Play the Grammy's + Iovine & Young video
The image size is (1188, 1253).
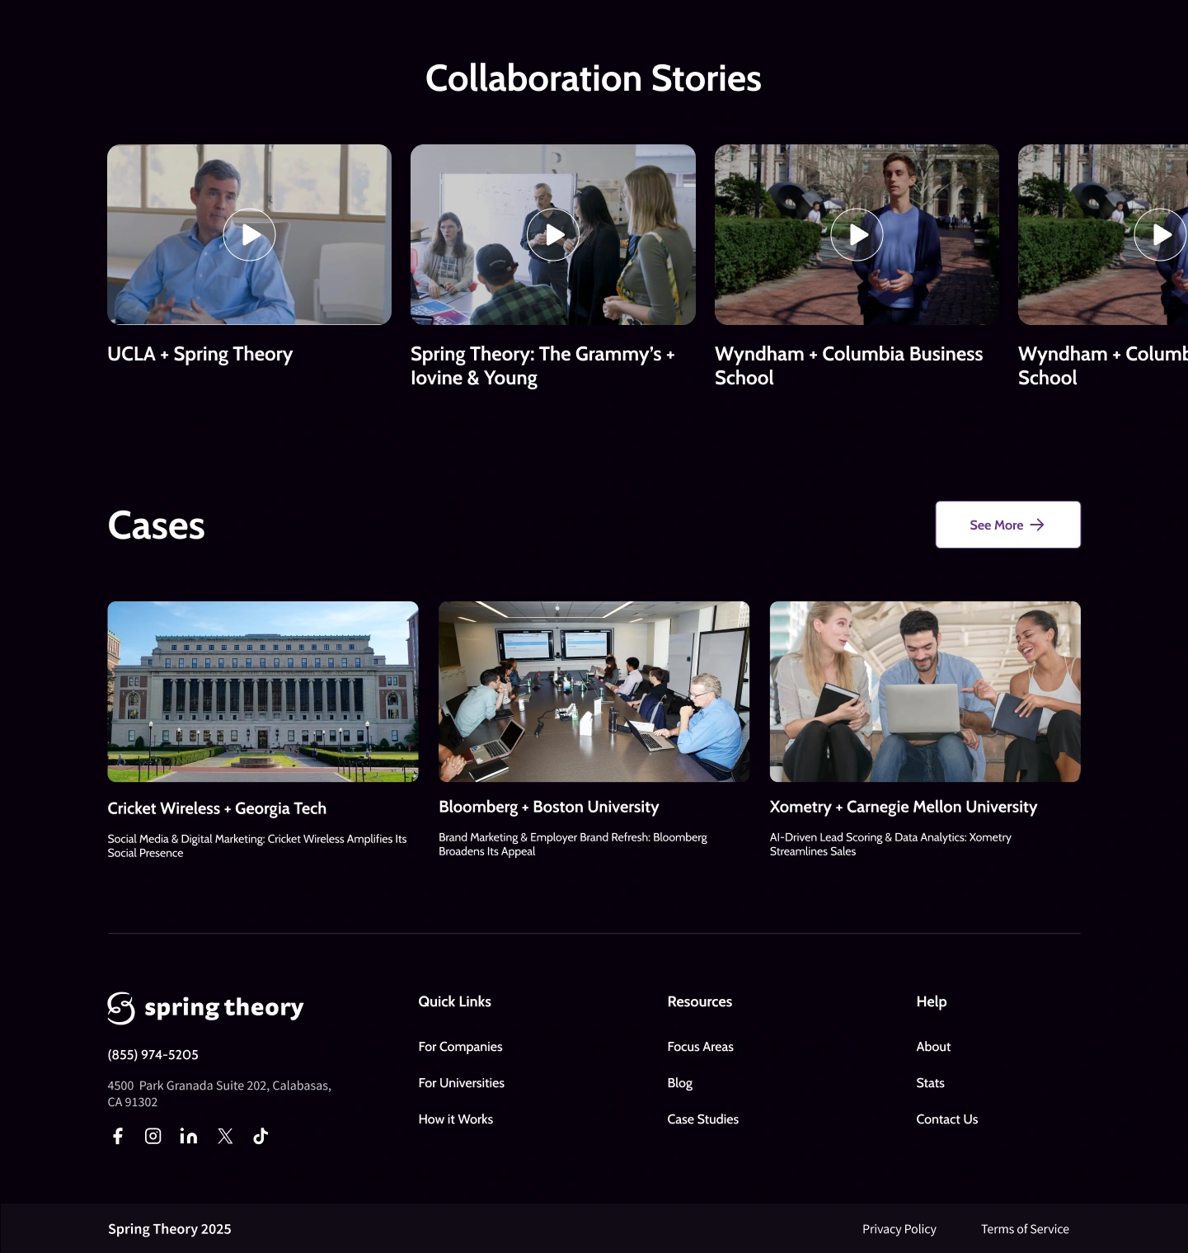pyautogui.click(x=553, y=235)
